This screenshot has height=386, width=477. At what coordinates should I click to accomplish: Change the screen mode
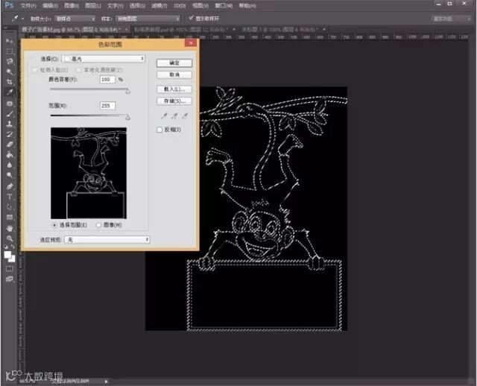[x=10, y=279]
